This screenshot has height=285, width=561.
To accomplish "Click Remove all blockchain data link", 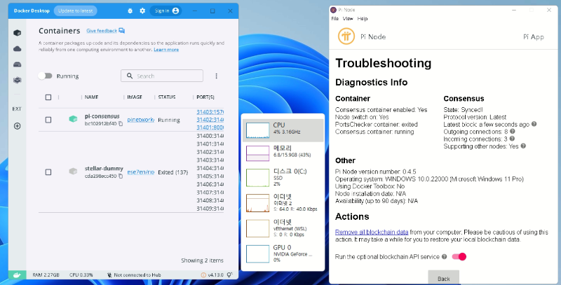I will (x=372, y=232).
